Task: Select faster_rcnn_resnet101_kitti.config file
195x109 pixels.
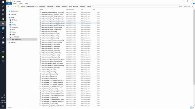Action: (x=51, y=48)
